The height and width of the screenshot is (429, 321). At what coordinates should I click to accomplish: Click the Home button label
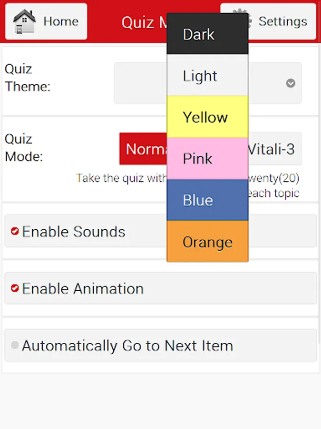61,21
